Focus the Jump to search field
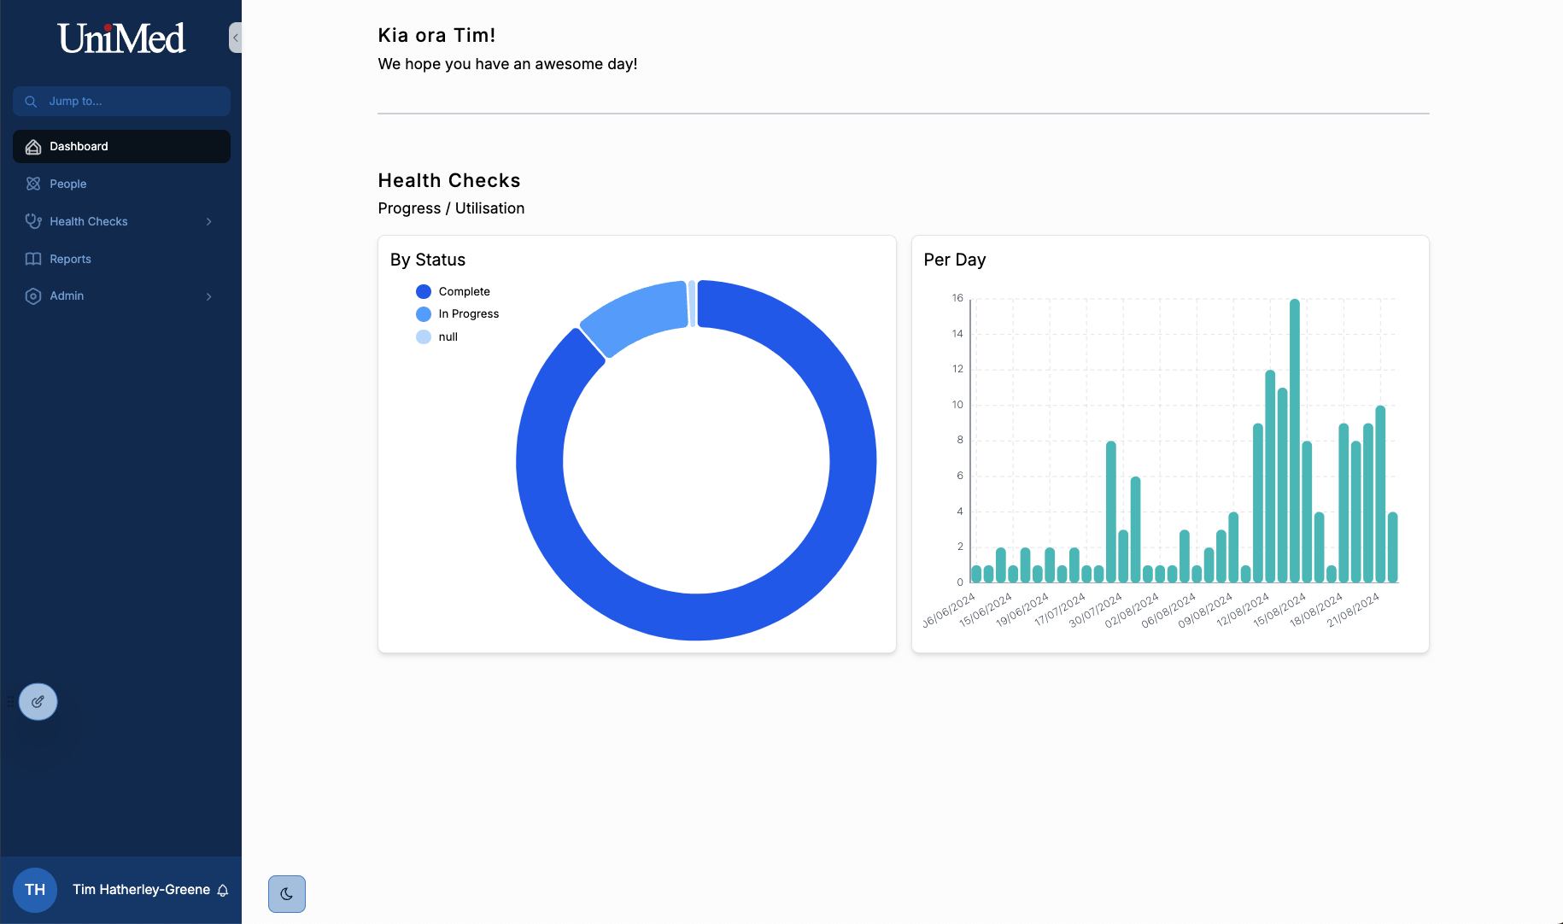This screenshot has height=924, width=1563. [x=121, y=102]
